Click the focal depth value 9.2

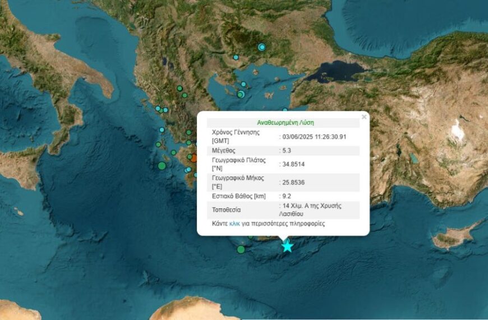(x=287, y=196)
